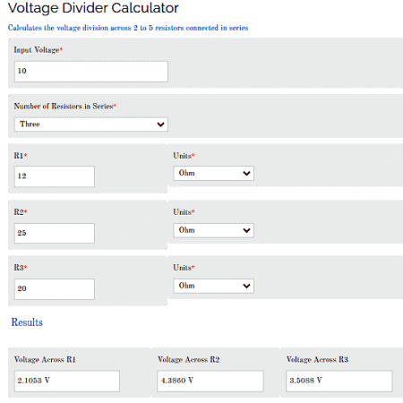The image size is (403, 403).
Task: Open the Number of Resistors in Series dropdown
Action: 91,124
